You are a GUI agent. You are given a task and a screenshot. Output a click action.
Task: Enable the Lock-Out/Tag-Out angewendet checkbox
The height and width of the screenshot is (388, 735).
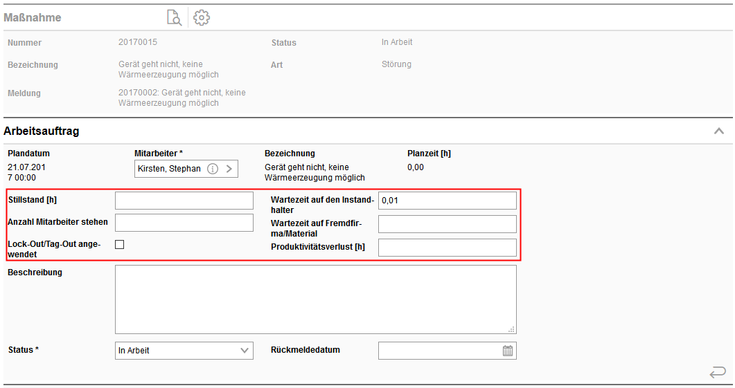click(x=120, y=244)
